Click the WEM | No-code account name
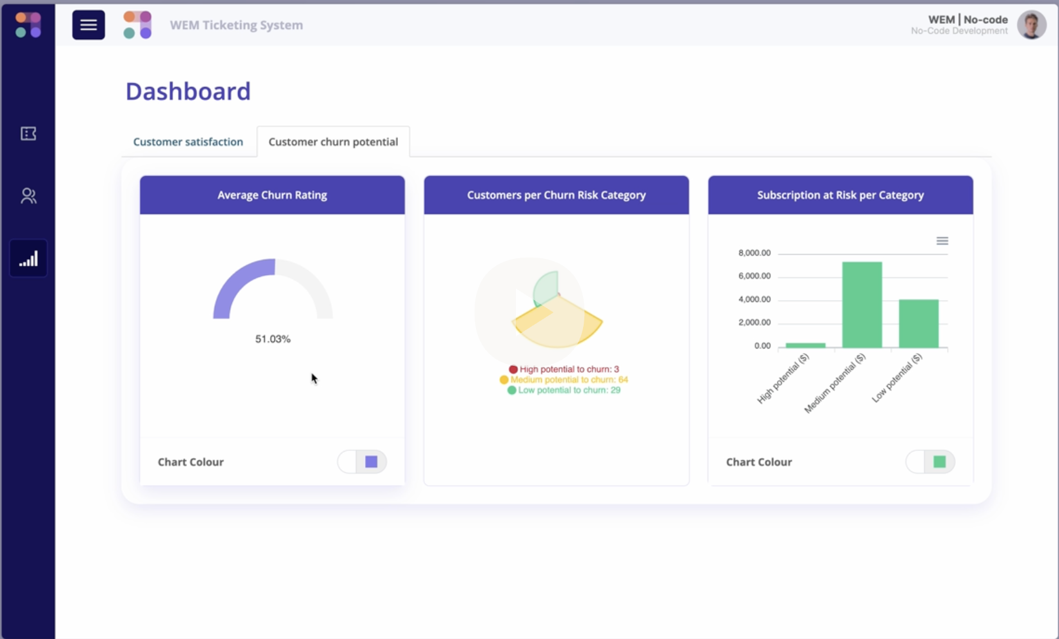 point(967,20)
